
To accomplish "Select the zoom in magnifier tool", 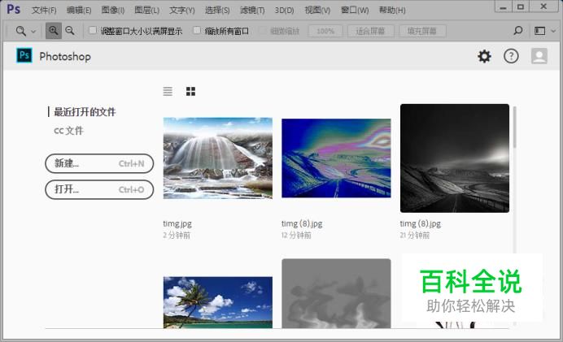I will click(53, 31).
